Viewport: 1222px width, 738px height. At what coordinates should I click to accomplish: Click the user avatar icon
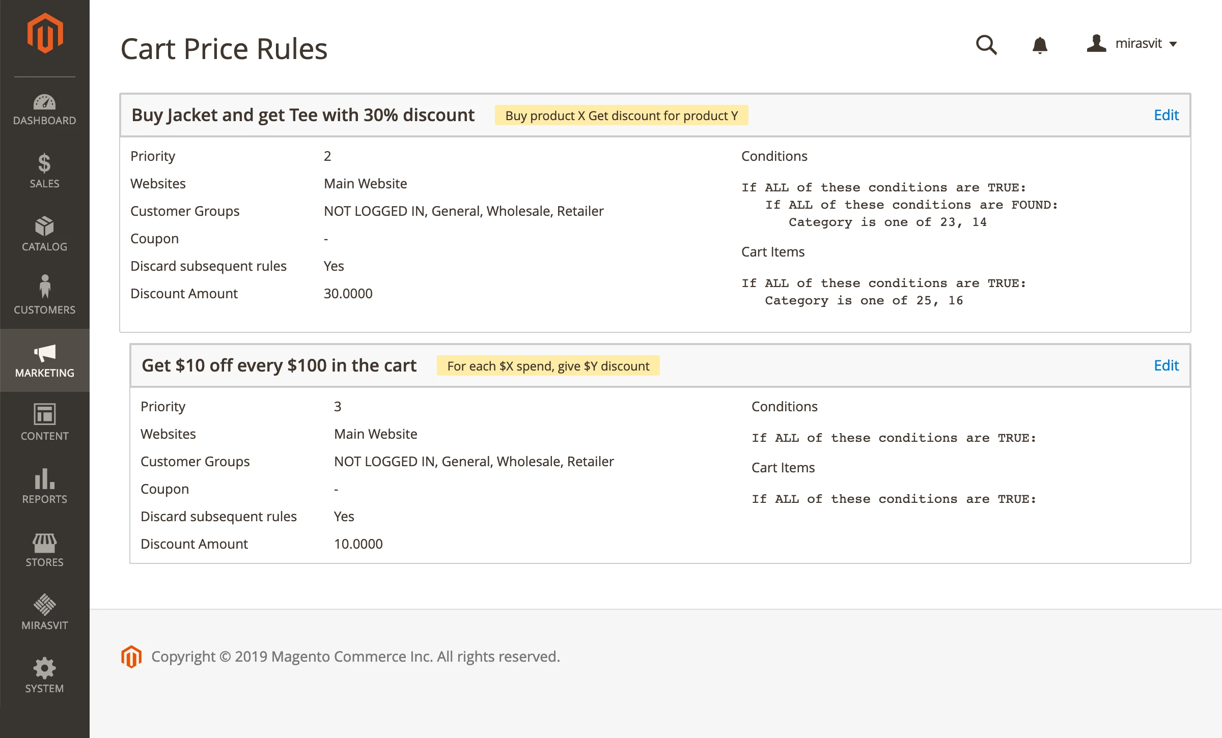[1096, 44]
